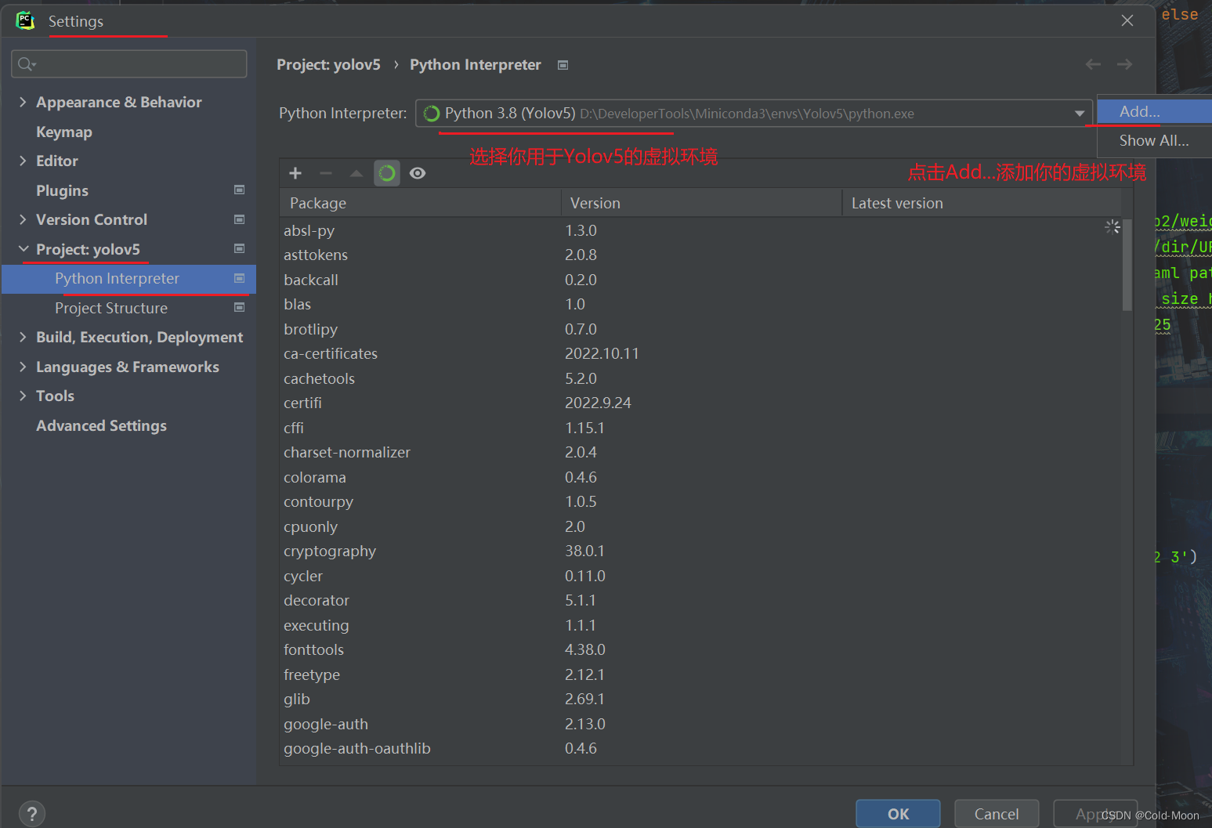
Task: Select the charset-normalizer package row
Action: click(x=700, y=452)
